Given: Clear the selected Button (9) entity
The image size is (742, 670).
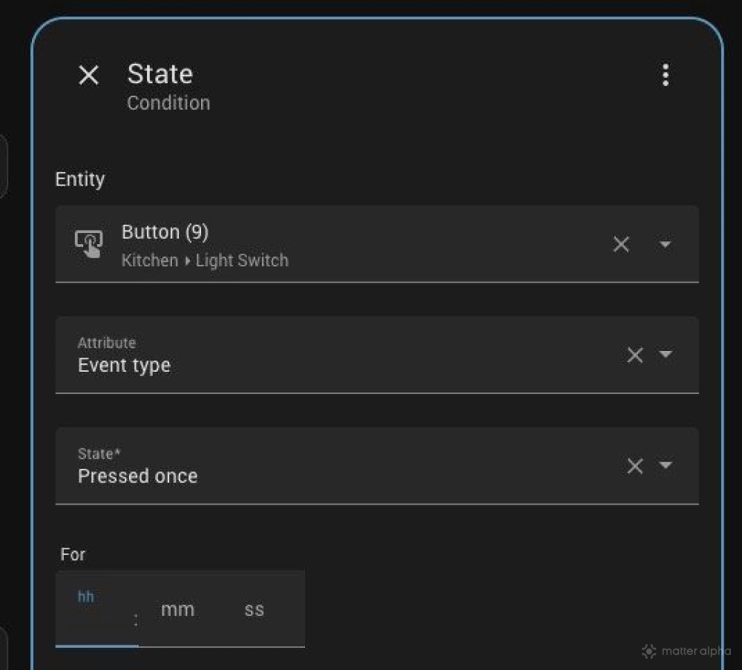Looking at the screenshot, I should pyautogui.click(x=621, y=244).
